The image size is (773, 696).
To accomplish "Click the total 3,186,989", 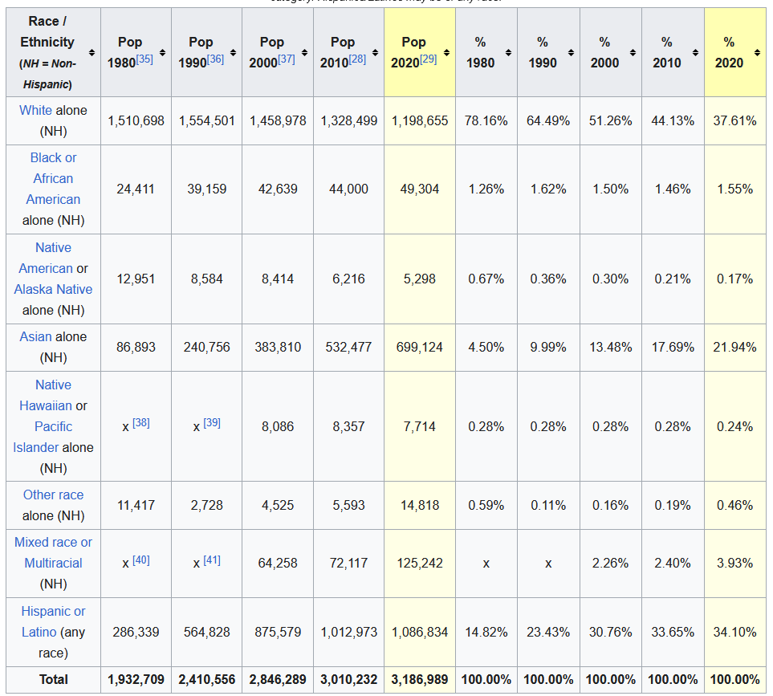I will pyautogui.click(x=420, y=680).
